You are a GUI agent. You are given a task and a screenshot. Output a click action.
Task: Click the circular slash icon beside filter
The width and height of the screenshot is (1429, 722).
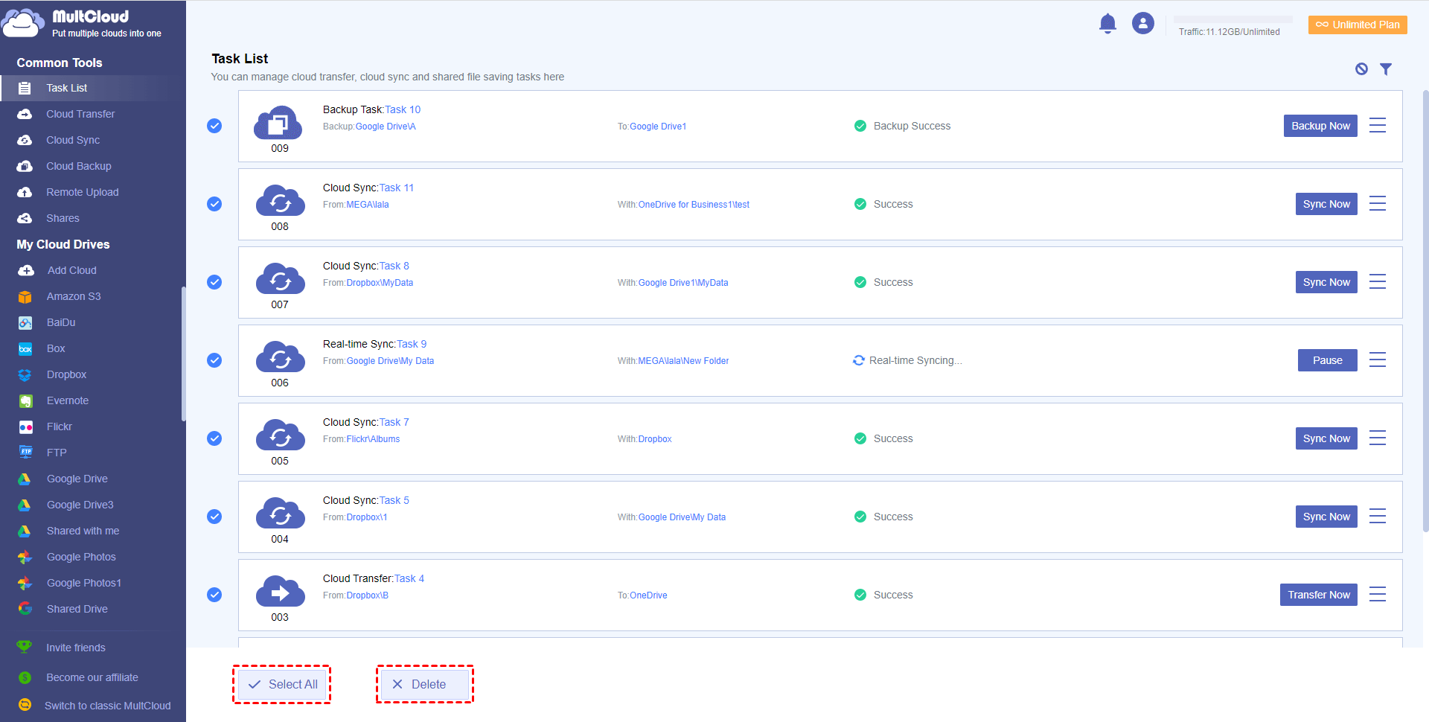click(x=1361, y=69)
